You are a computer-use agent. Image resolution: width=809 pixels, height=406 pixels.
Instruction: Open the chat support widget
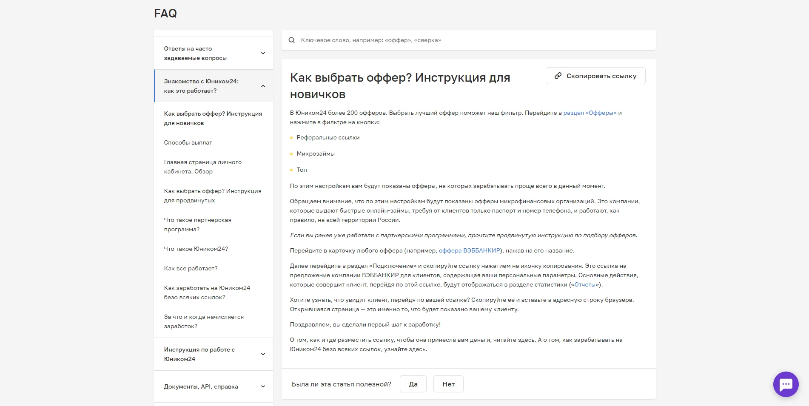[786, 384]
